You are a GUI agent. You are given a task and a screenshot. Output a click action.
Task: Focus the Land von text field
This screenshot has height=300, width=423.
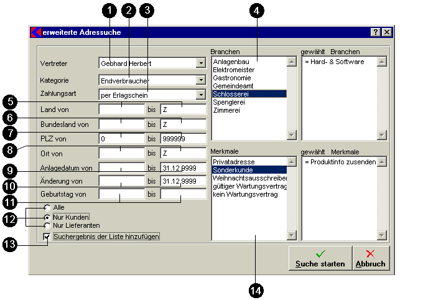[121, 109]
